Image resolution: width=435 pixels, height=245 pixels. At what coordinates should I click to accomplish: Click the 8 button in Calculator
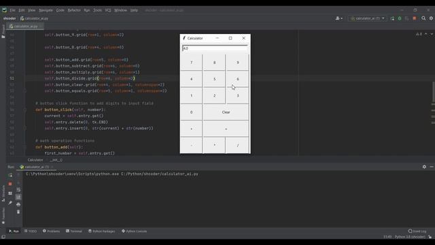214,62
